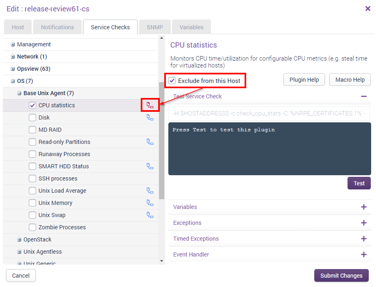This screenshot has width=376, height=287.
Task: Expand the OpenStack tree group
Action: [19, 239]
